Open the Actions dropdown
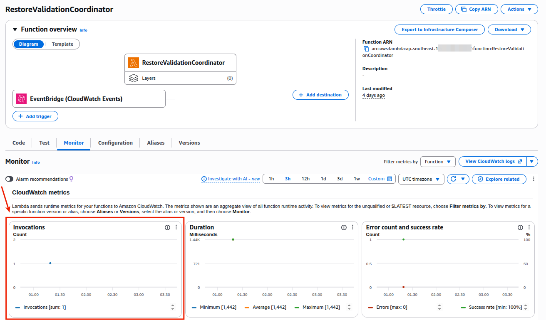546x320 pixels. point(519,9)
